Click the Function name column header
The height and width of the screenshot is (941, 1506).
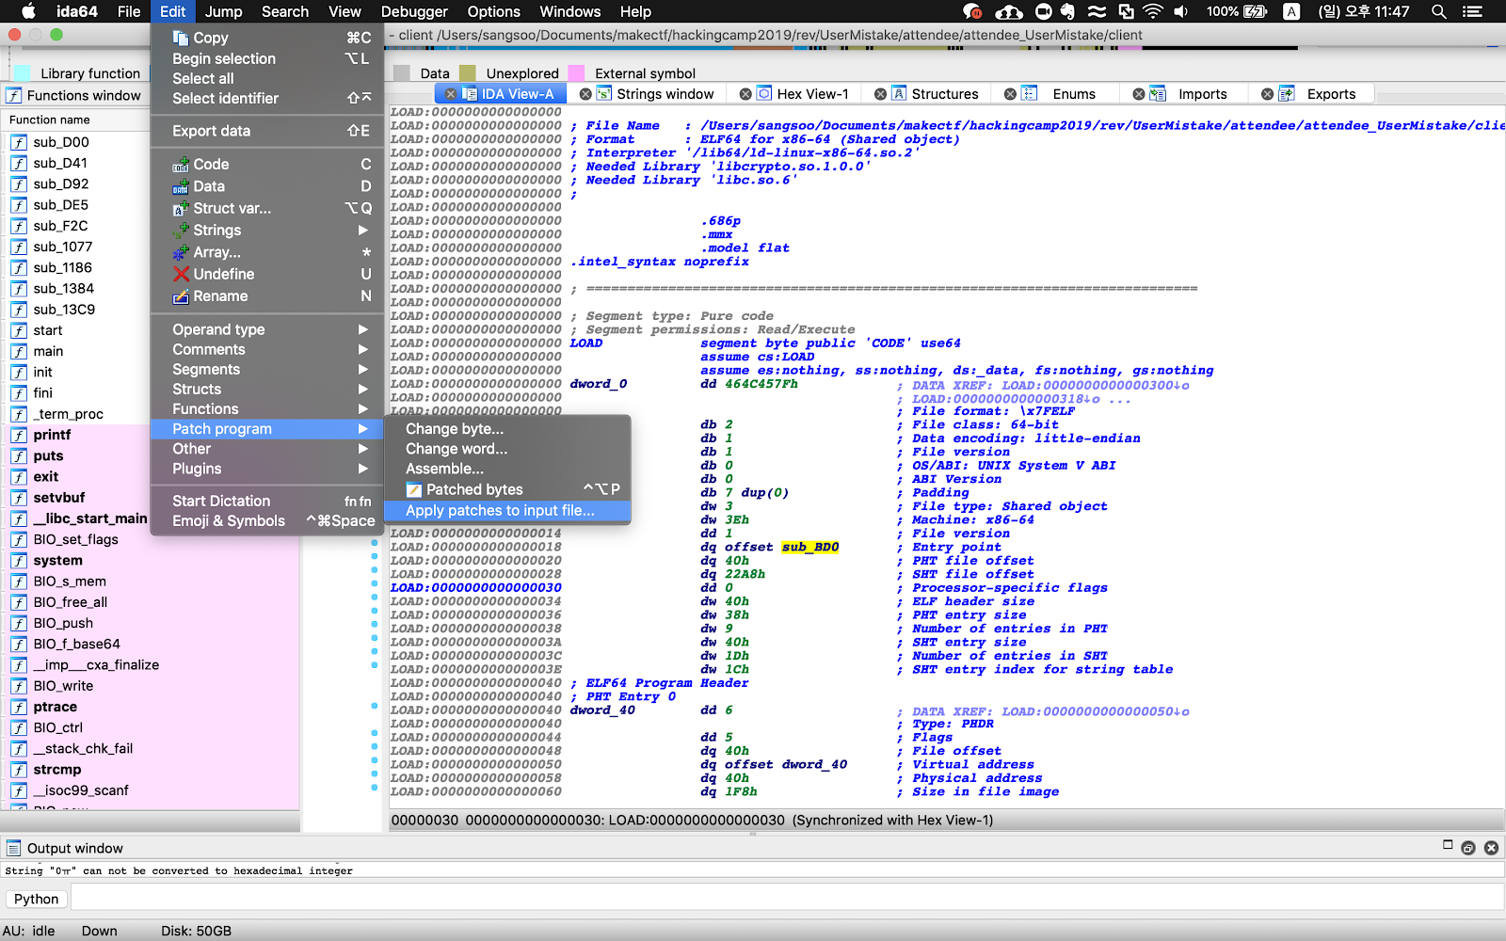click(50, 120)
